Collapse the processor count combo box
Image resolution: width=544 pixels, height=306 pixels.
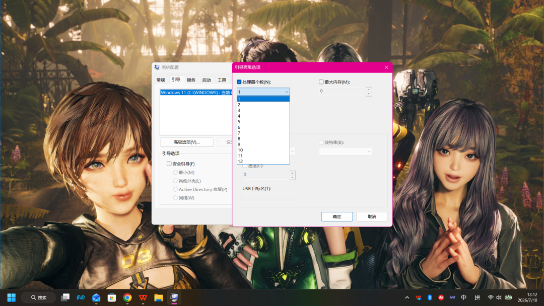287,92
